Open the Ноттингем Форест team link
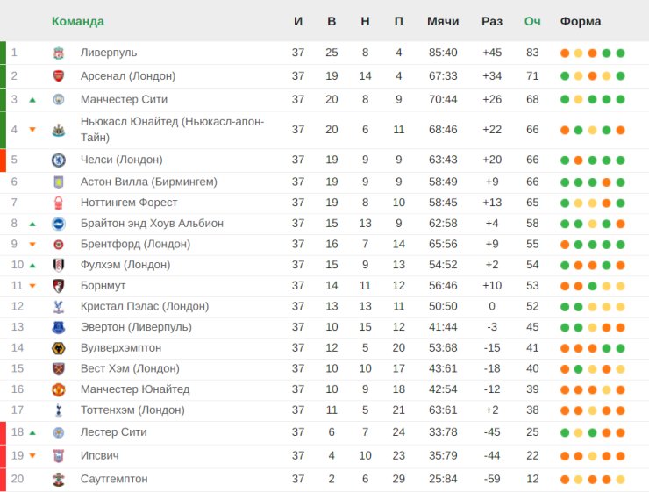 [x=128, y=203]
